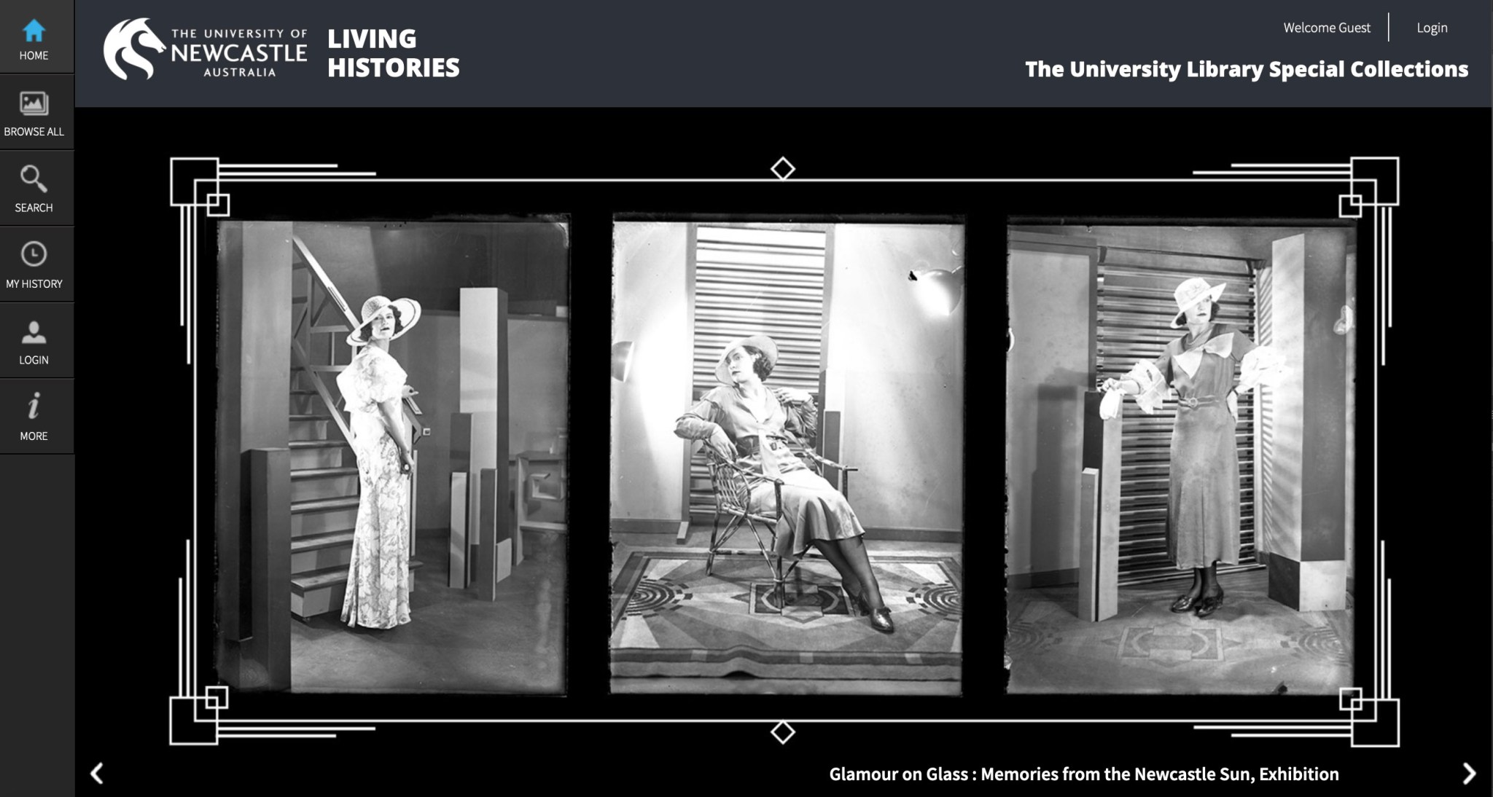1493x797 pixels.
Task: Advance to next carousel slide arrow
Action: [x=1468, y=773]
